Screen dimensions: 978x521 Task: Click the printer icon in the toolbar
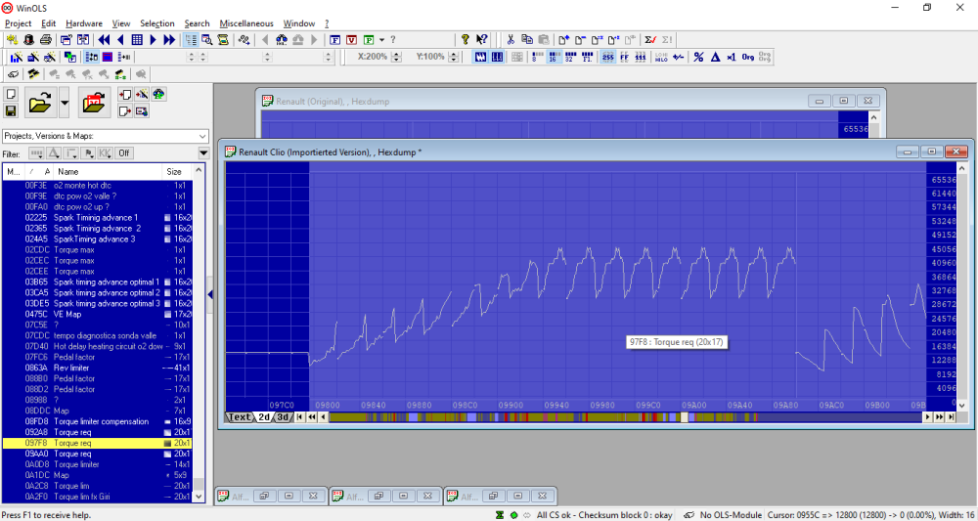click(46, 39)
